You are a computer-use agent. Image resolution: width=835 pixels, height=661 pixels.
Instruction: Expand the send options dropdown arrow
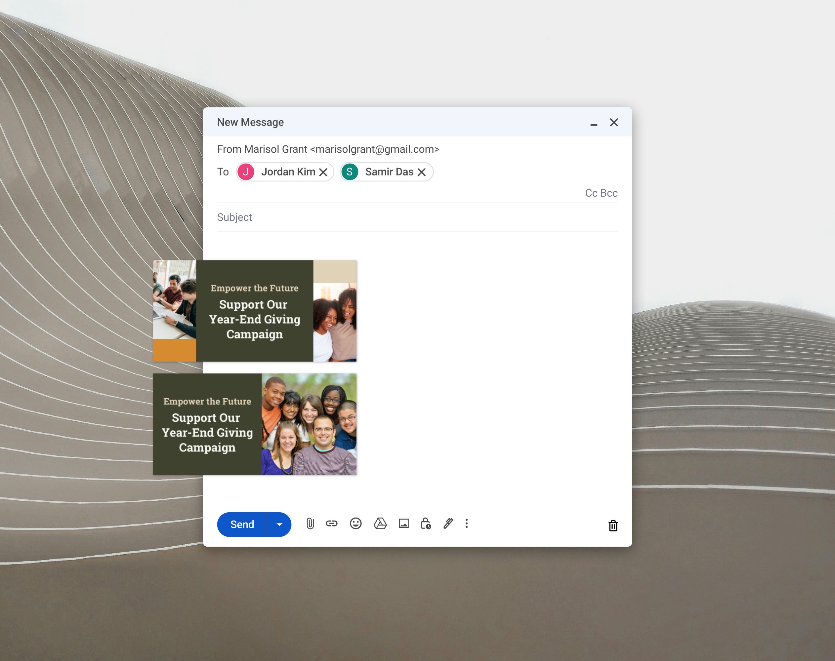(x=279, y=525)
